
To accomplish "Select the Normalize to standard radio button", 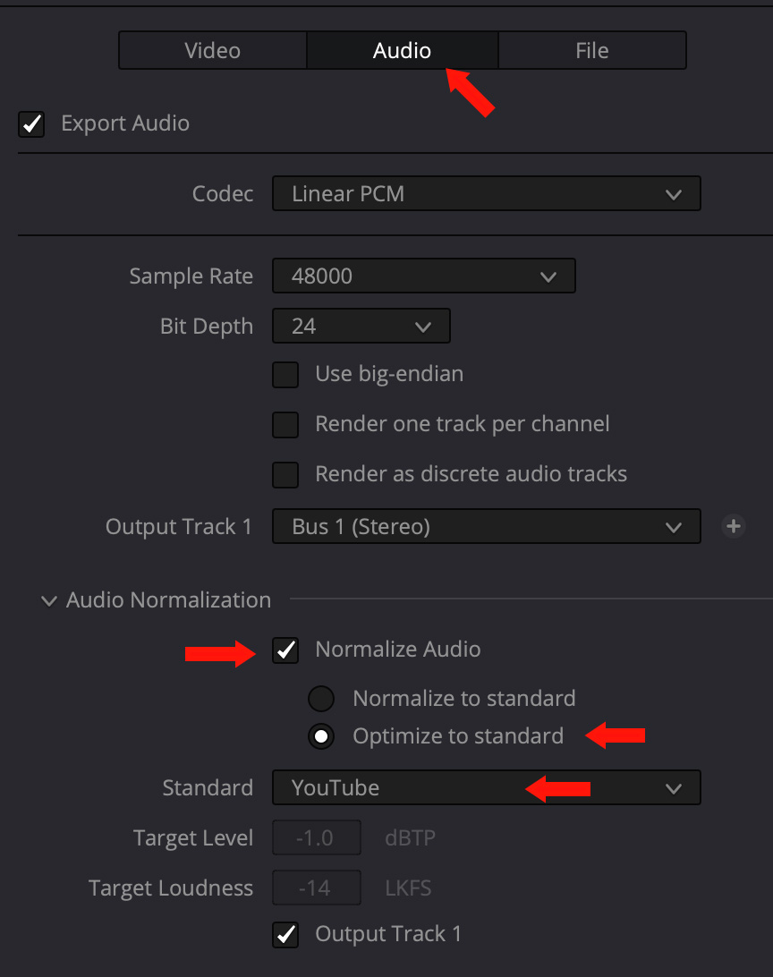I will pyautogui.click(x=321, y=699).
